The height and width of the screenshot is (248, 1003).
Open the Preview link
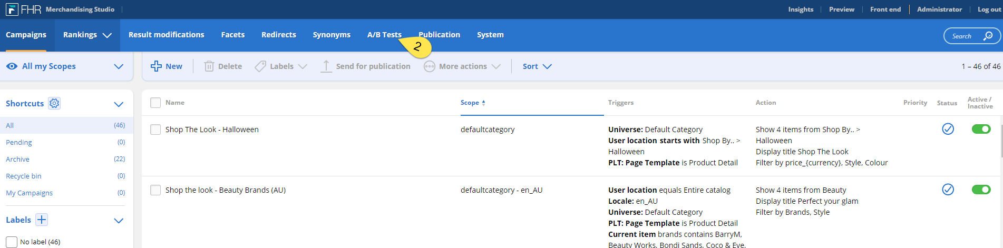point(842,9)
